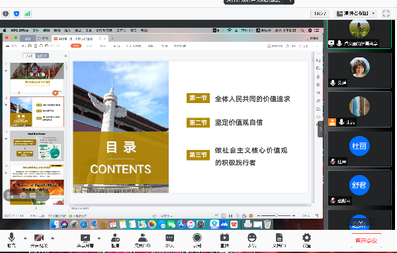Screen dimensions: 397x253
Task: Click the blue security shield icon
Action: click(x=17, y=14)
